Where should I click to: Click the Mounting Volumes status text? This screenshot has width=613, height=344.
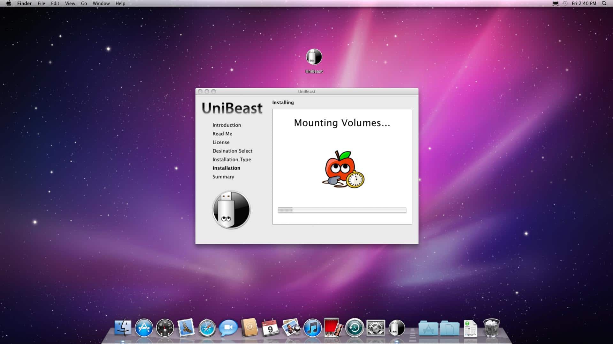pyautogui.click(x=342, y=123)
